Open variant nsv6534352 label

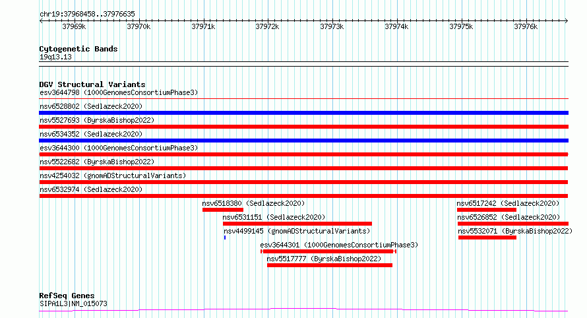91,134
